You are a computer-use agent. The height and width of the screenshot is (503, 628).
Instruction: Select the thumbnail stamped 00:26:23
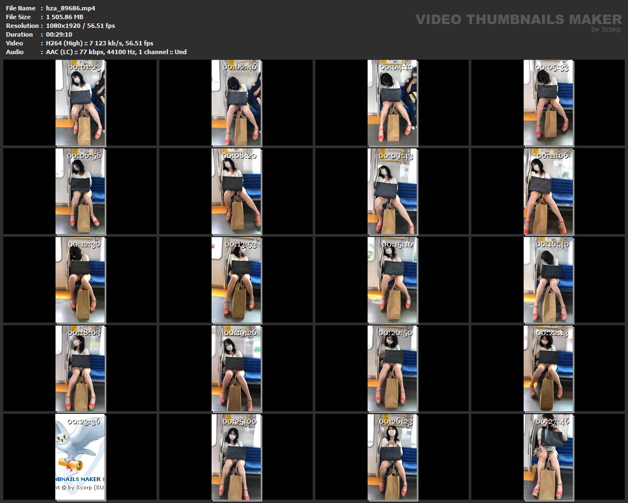(393, 457)
